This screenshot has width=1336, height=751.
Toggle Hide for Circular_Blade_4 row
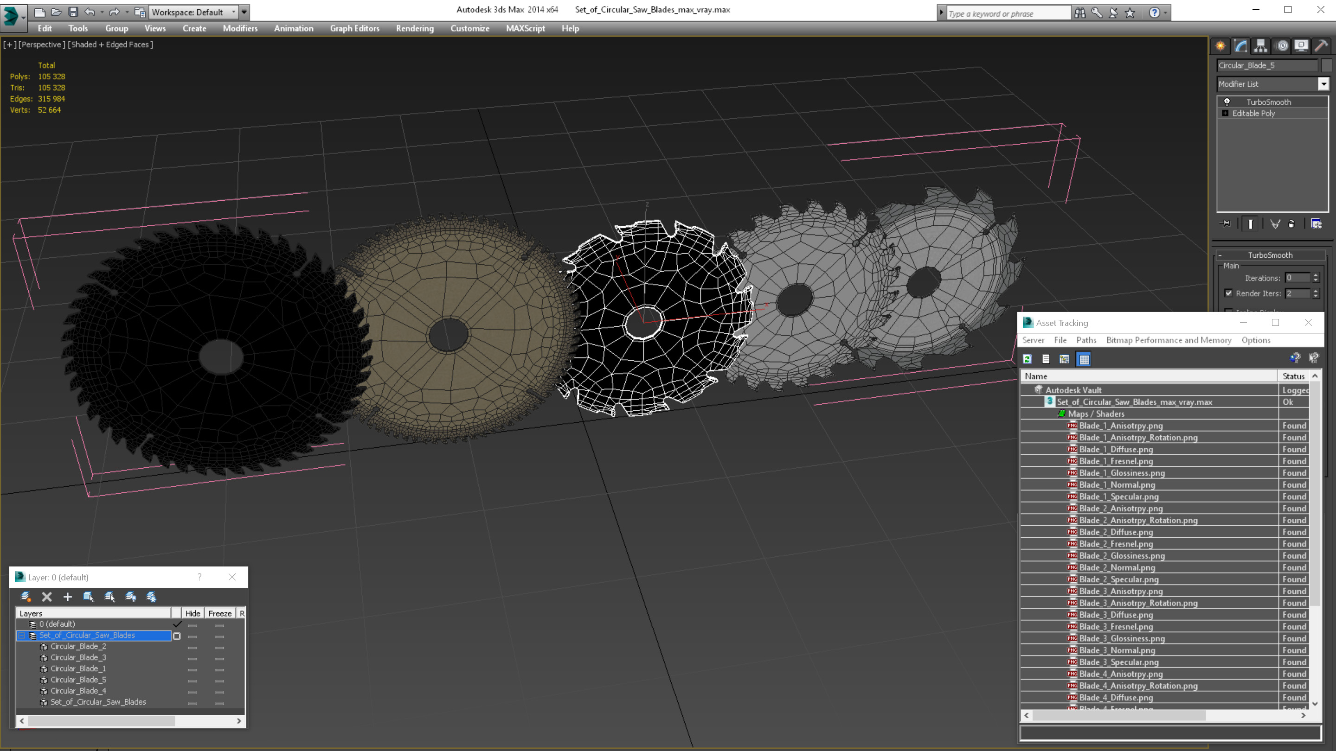tap(193, 692)
